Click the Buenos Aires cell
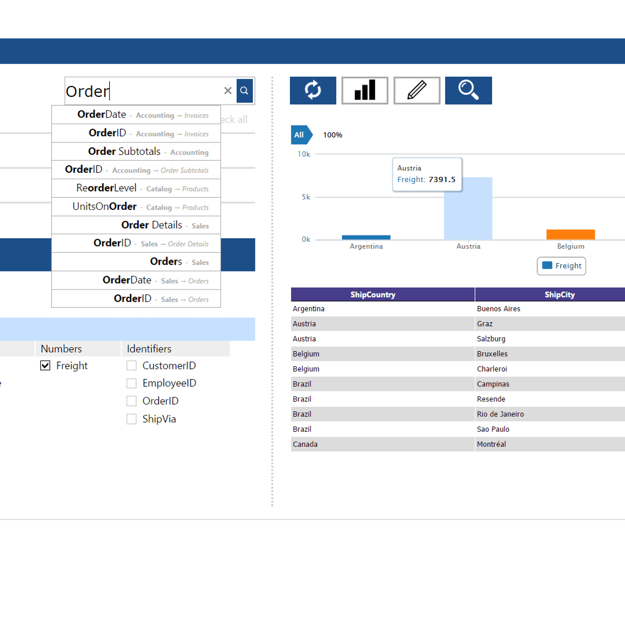The height and width of the screenshot is (625, 625). [550, 309]
